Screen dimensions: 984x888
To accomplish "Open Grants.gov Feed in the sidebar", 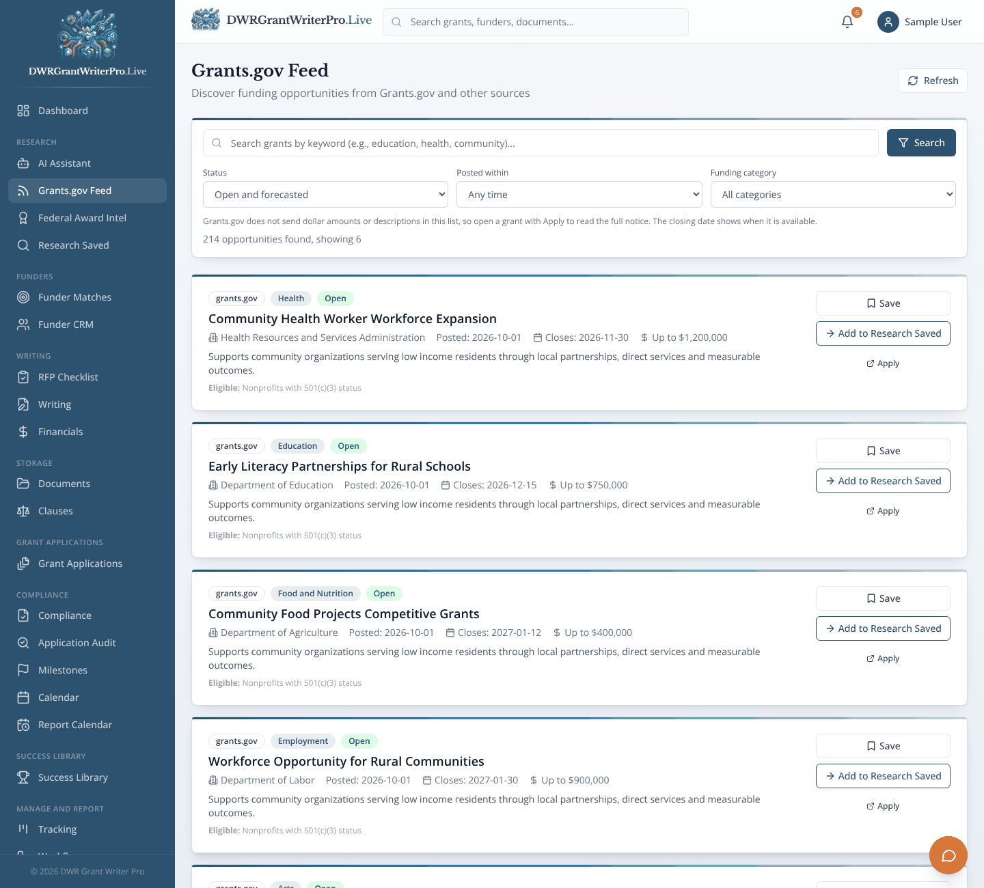I will (x=87, y=191).
